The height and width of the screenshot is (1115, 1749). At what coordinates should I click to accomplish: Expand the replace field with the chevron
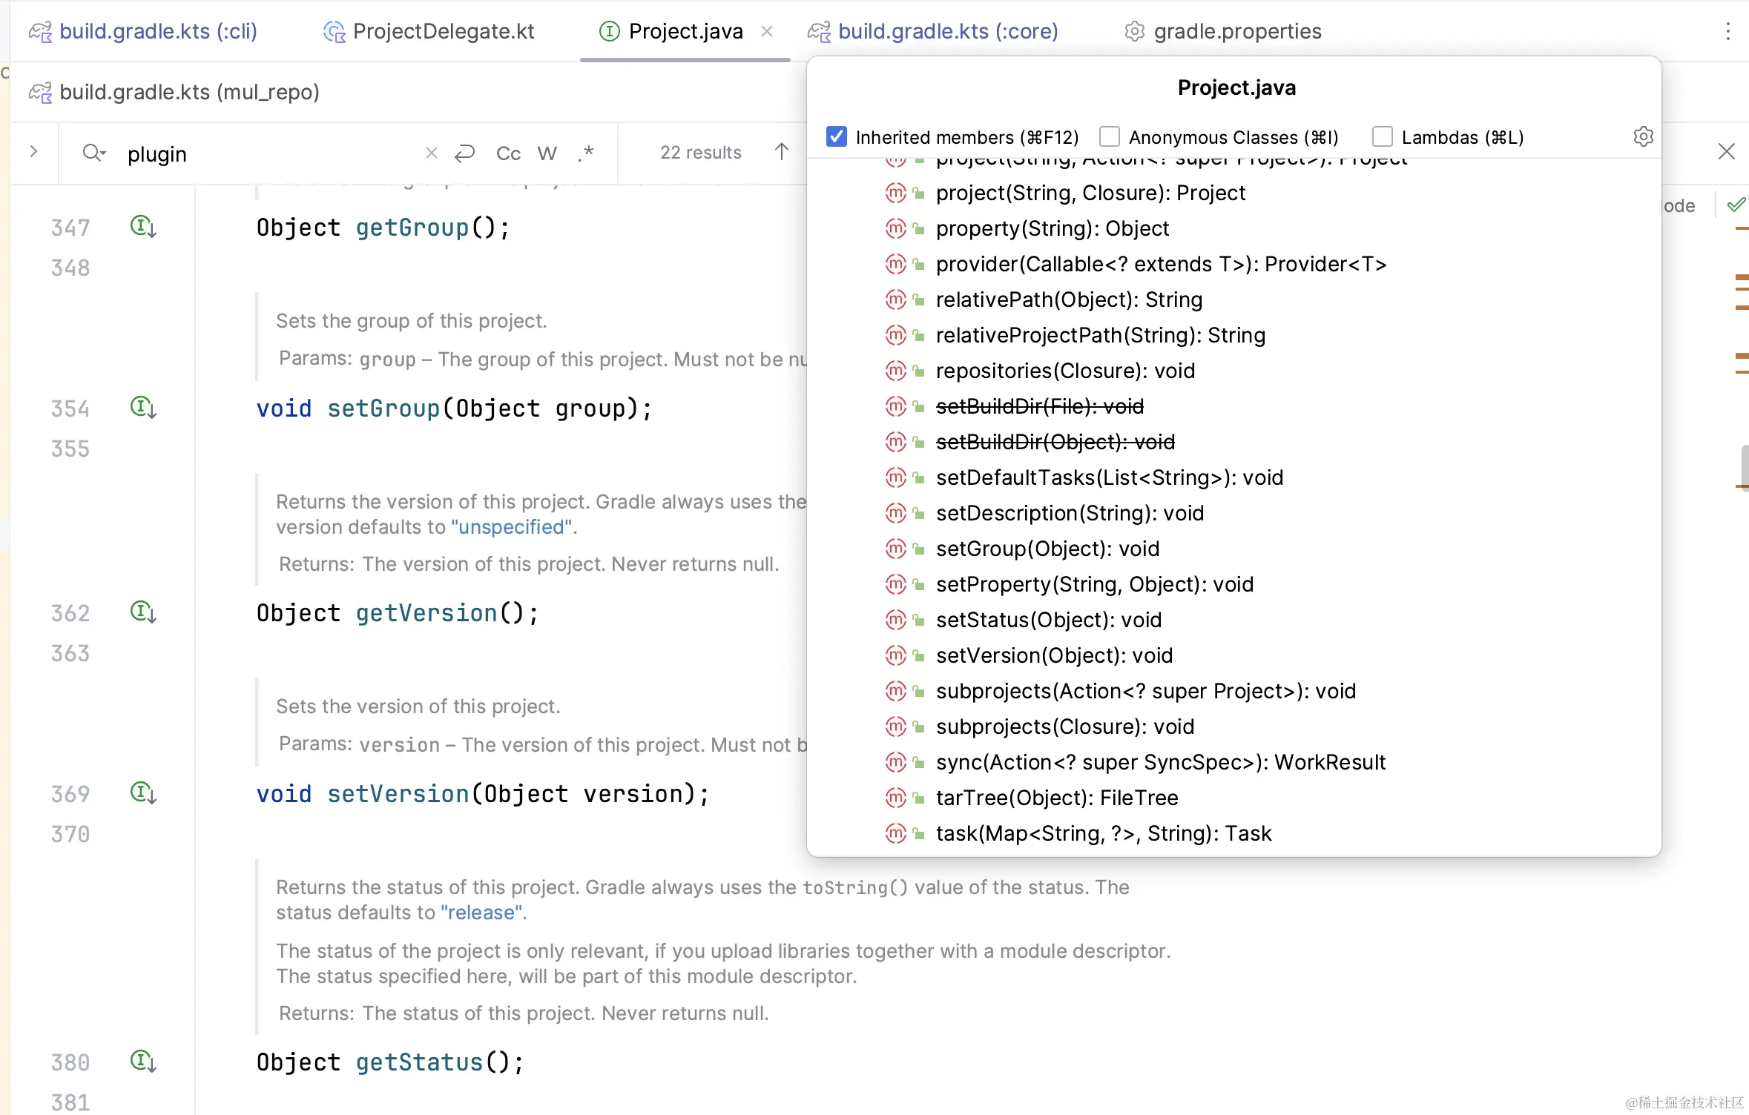click(x=33, y=152)
